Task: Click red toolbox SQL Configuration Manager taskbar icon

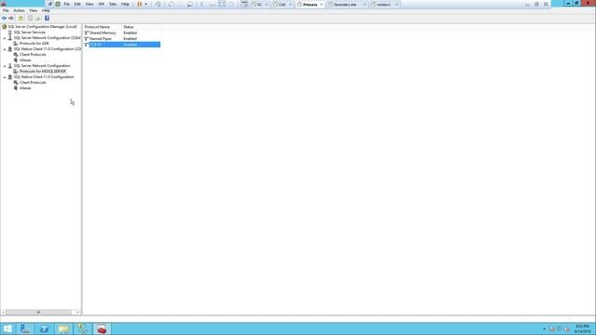Action: tap(102, 328)
